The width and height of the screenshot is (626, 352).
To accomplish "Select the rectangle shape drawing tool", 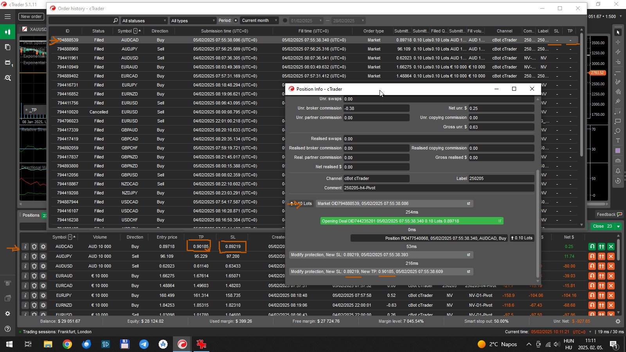I will click(x=618, y=121).
